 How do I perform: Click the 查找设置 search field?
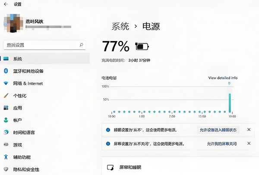pos(41,44)
